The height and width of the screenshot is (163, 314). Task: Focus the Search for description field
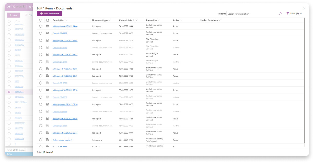[252, 14]
